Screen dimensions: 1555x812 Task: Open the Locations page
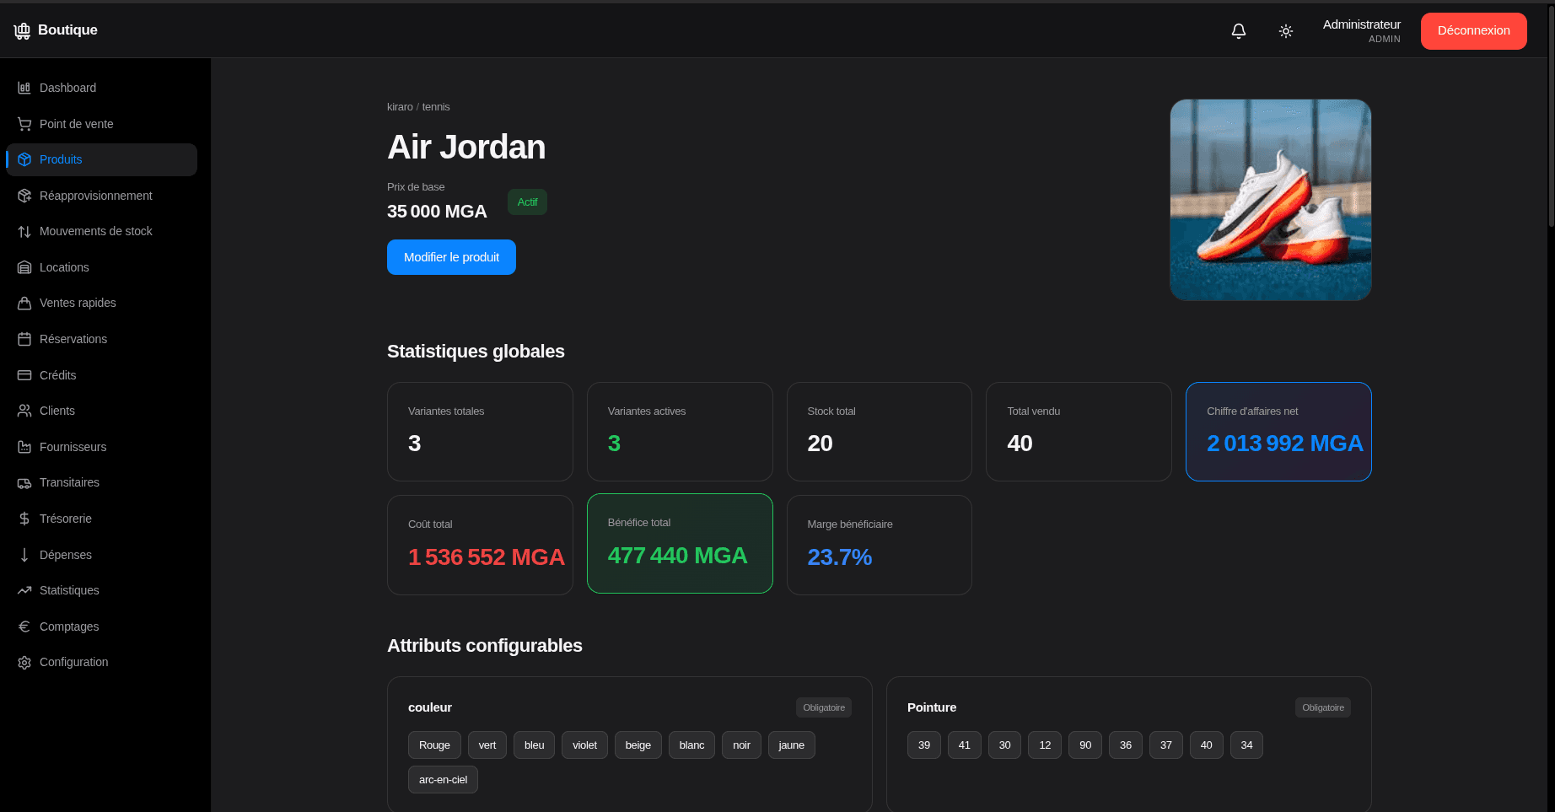102,267
